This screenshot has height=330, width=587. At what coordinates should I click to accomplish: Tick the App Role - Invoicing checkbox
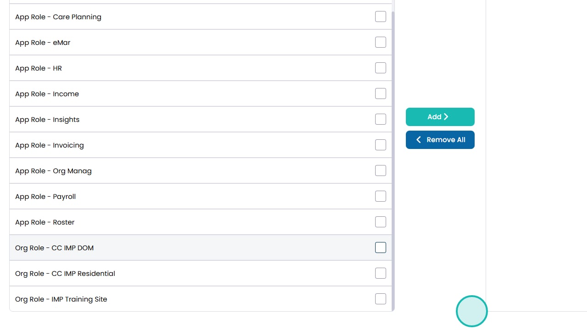(381, 145)
